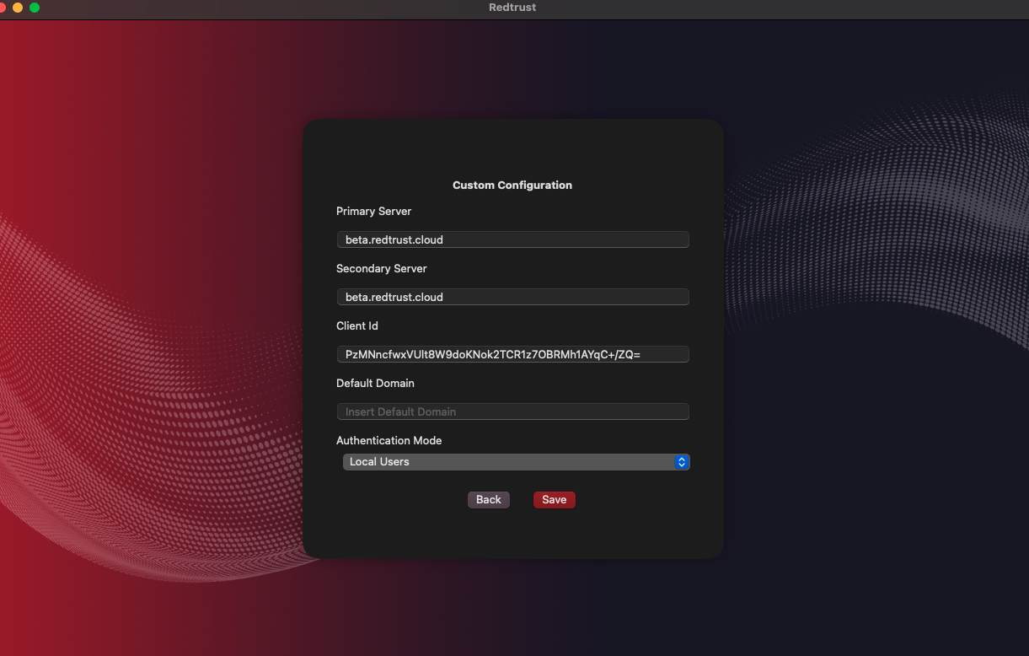Close the Redtrust window
The image size is (1029, 656).
click(x=3, y=8)
